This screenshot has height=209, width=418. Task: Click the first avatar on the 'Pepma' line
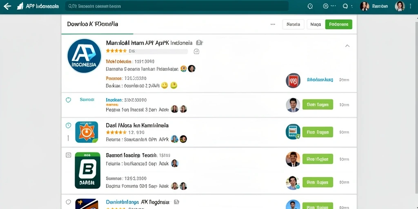[174, 109]
